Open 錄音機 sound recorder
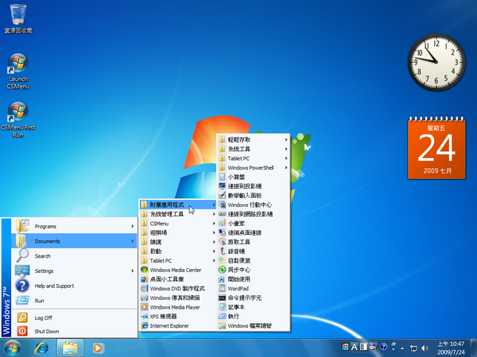 click(254, 251)
